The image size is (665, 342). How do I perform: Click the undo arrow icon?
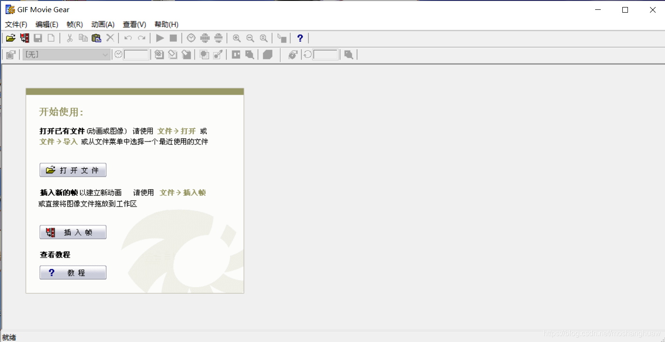coord(128,38)
